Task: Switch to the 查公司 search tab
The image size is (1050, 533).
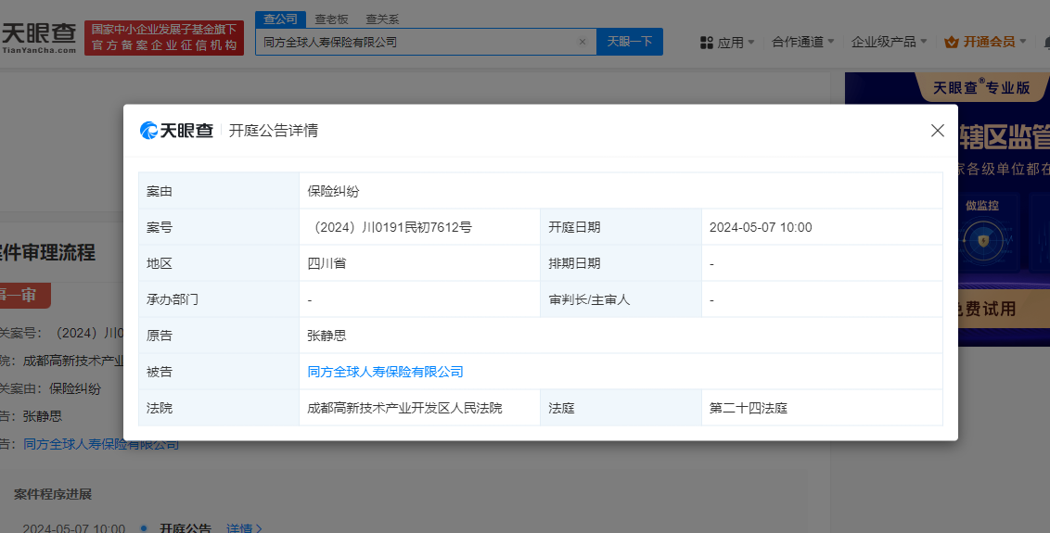Action: [280, 19]
